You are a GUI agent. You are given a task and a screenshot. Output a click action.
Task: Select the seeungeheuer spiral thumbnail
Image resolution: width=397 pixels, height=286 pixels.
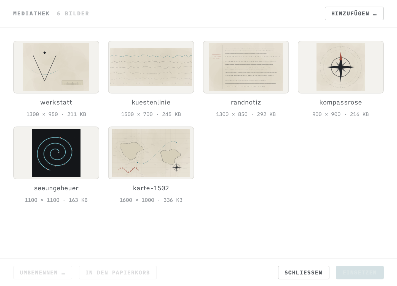pos(56,153)
